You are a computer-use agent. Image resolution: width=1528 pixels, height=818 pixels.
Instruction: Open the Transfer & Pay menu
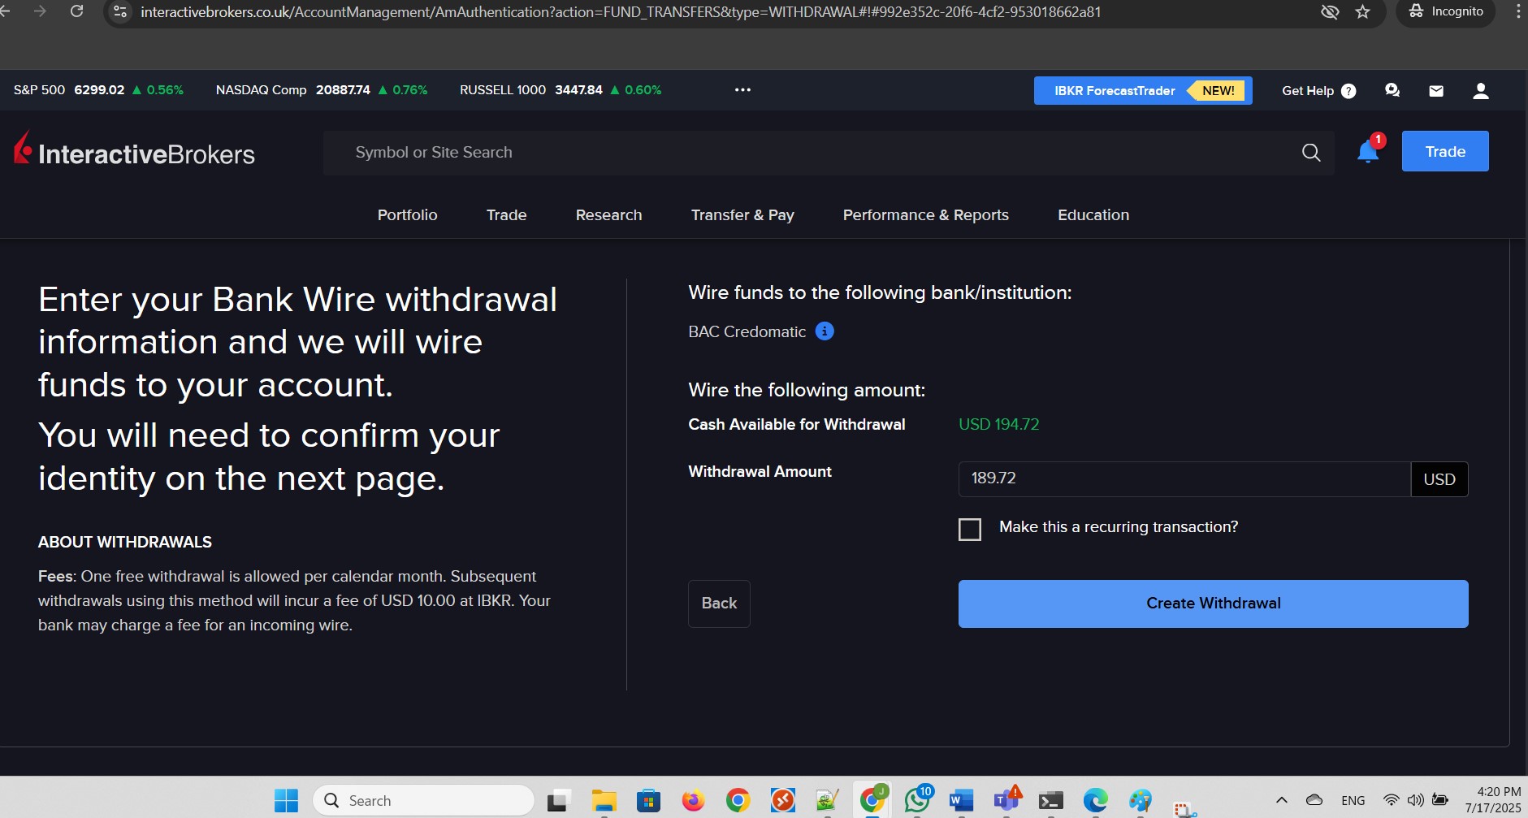click(742, 215)
